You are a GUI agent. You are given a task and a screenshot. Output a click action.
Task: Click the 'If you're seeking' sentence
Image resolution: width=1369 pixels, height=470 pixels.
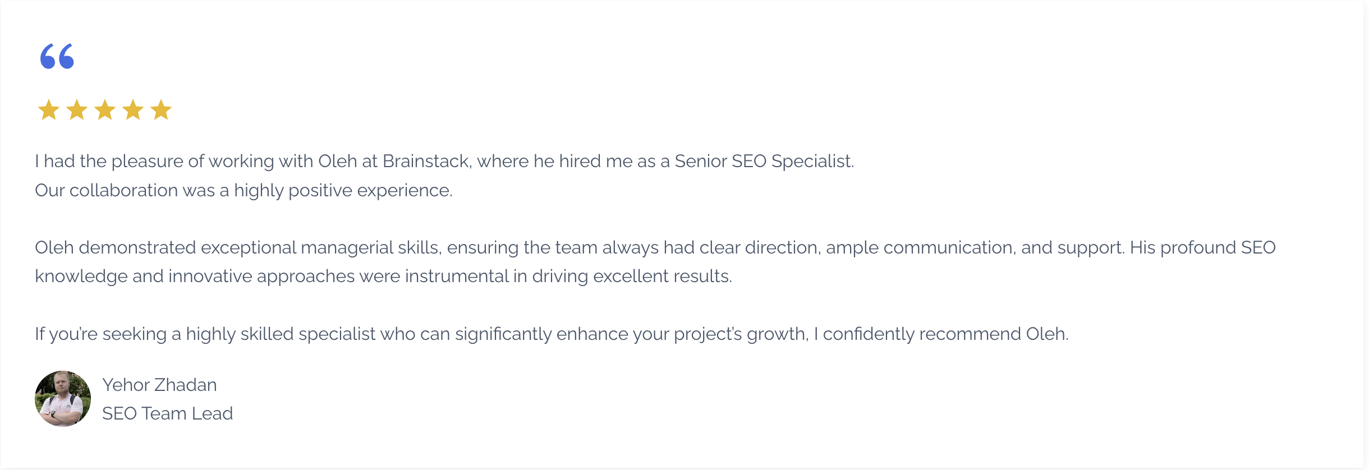552,334
